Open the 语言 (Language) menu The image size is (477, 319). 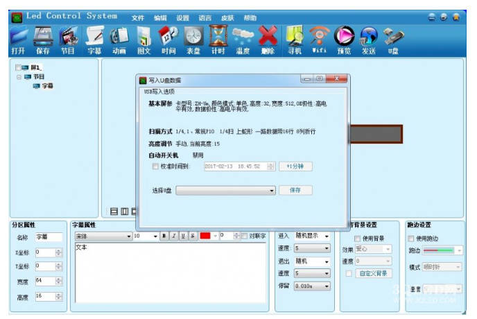tap(205, 18)
